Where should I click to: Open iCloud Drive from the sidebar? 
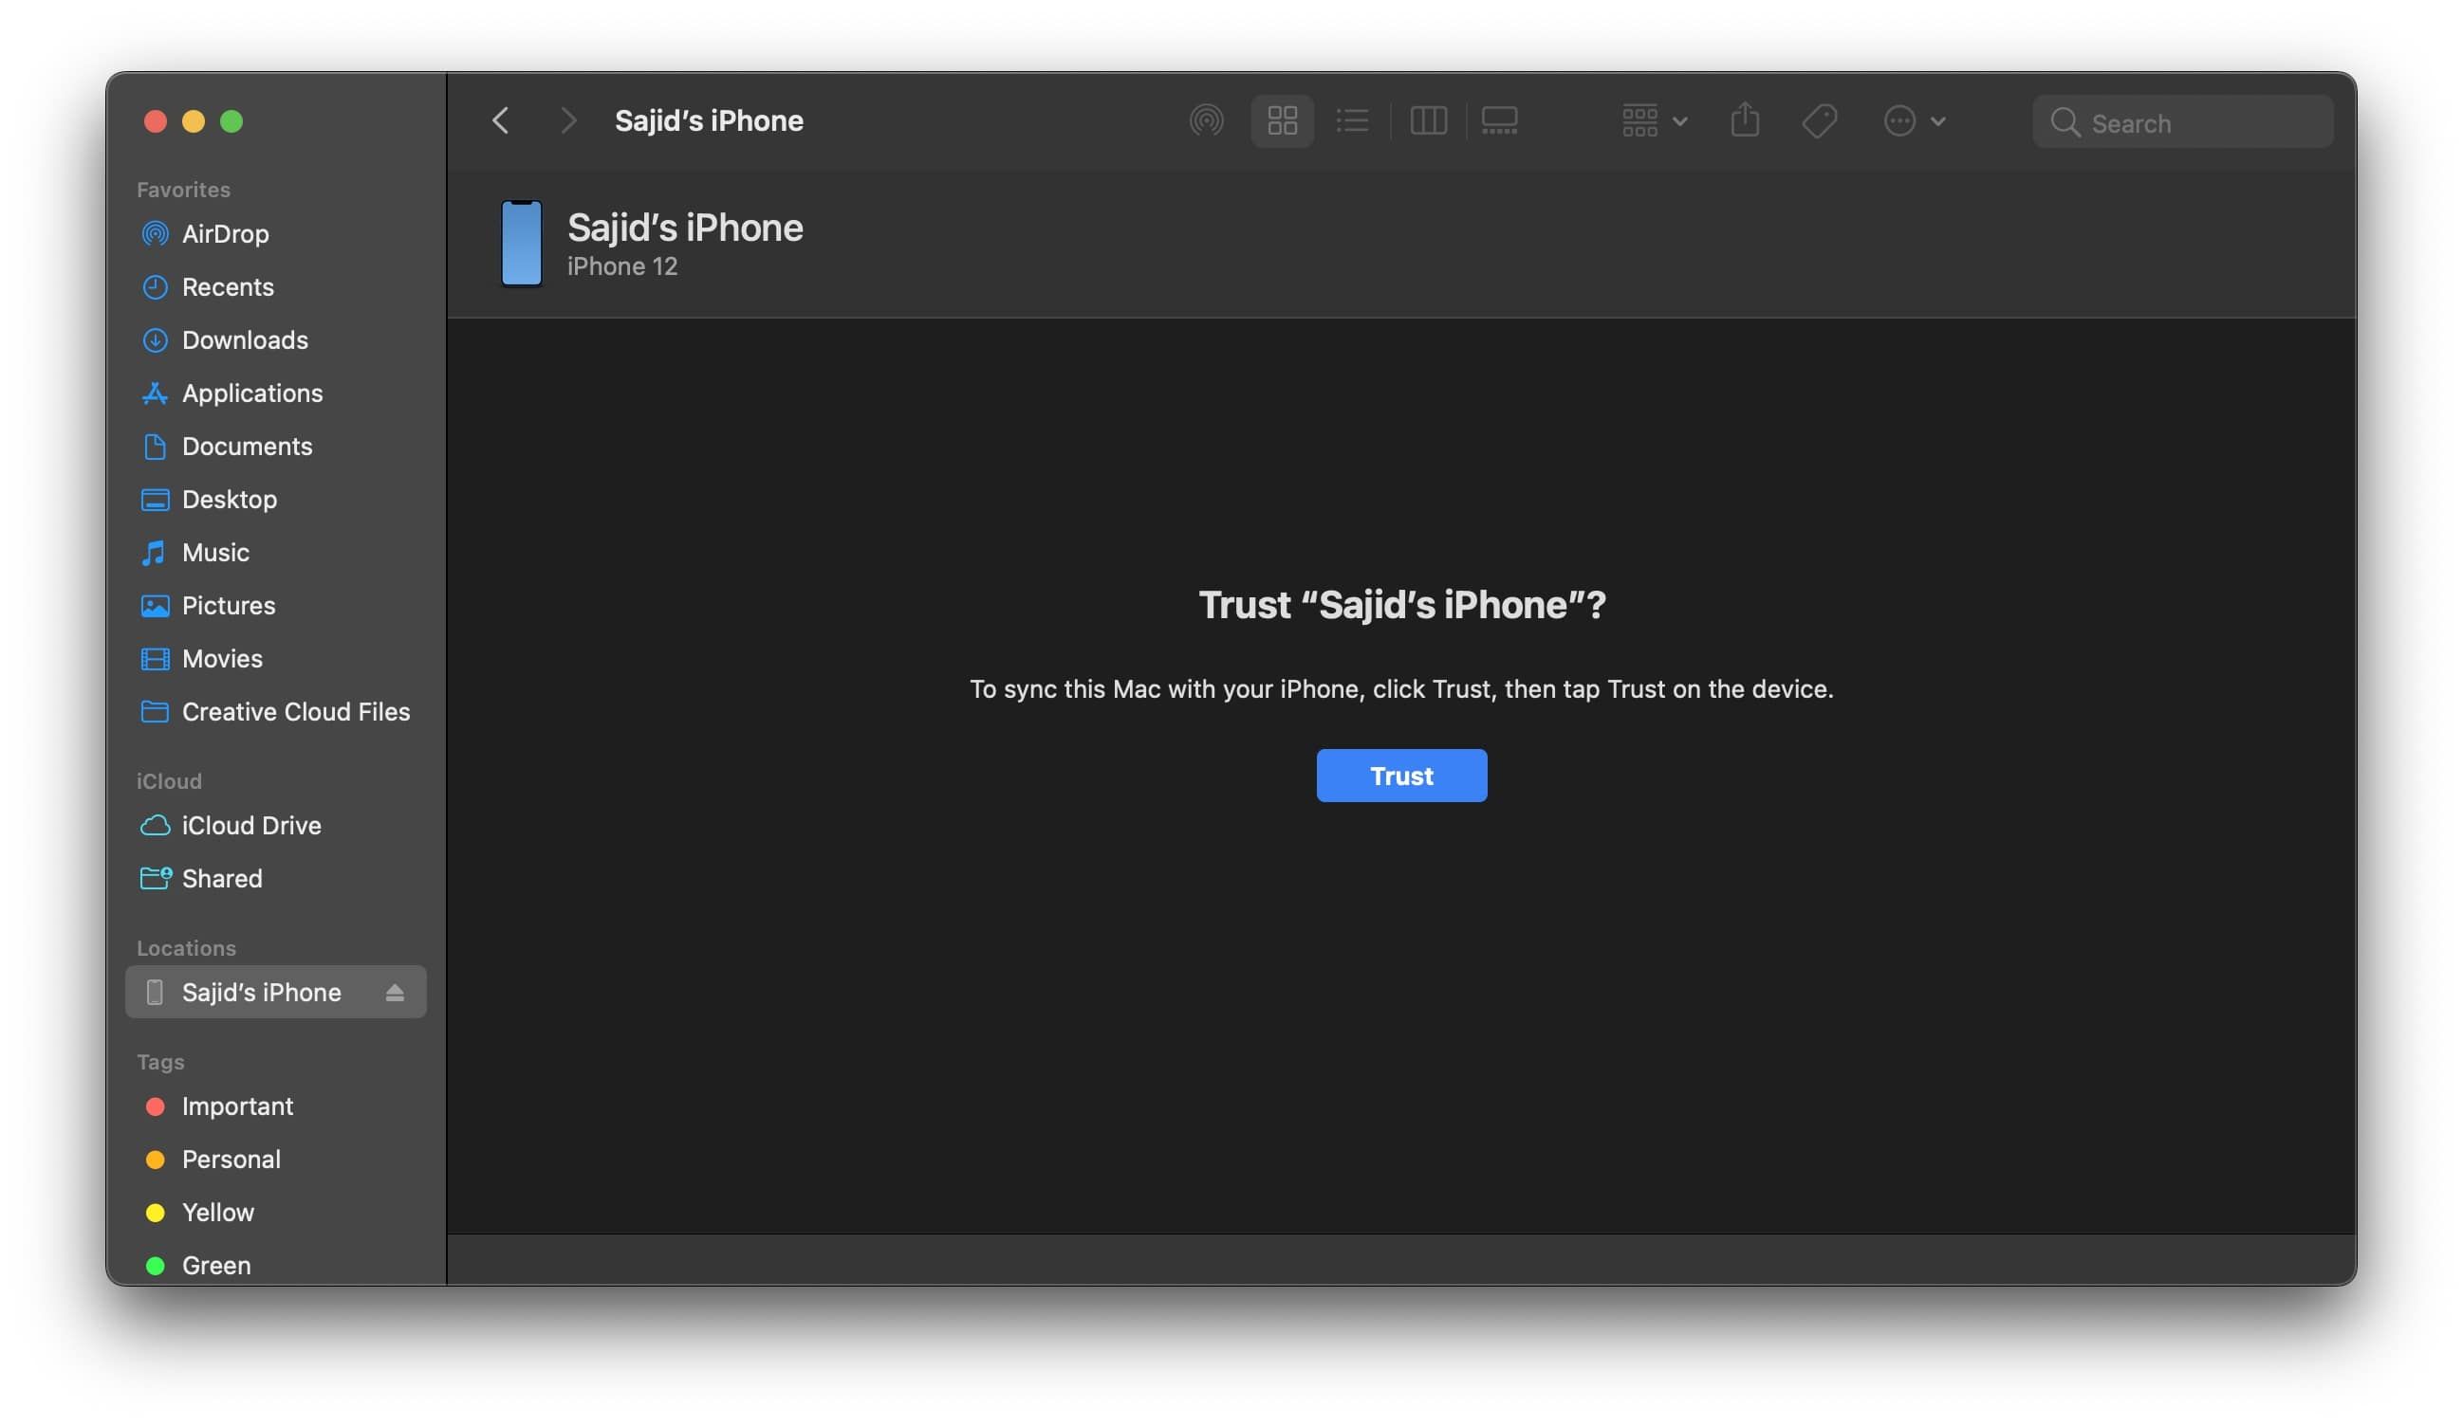coord(251,825)
